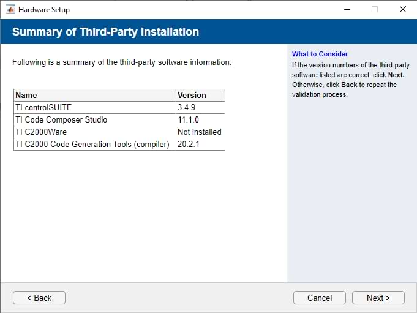Select TI Code Composer Studio cell

point(95,119)
